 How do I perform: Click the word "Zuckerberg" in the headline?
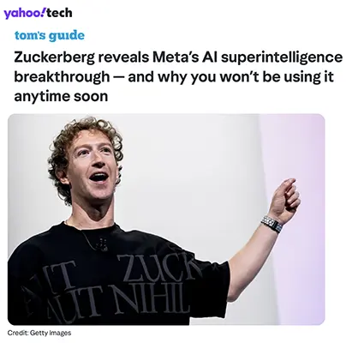pyautogui.click(x=55, y=57)
